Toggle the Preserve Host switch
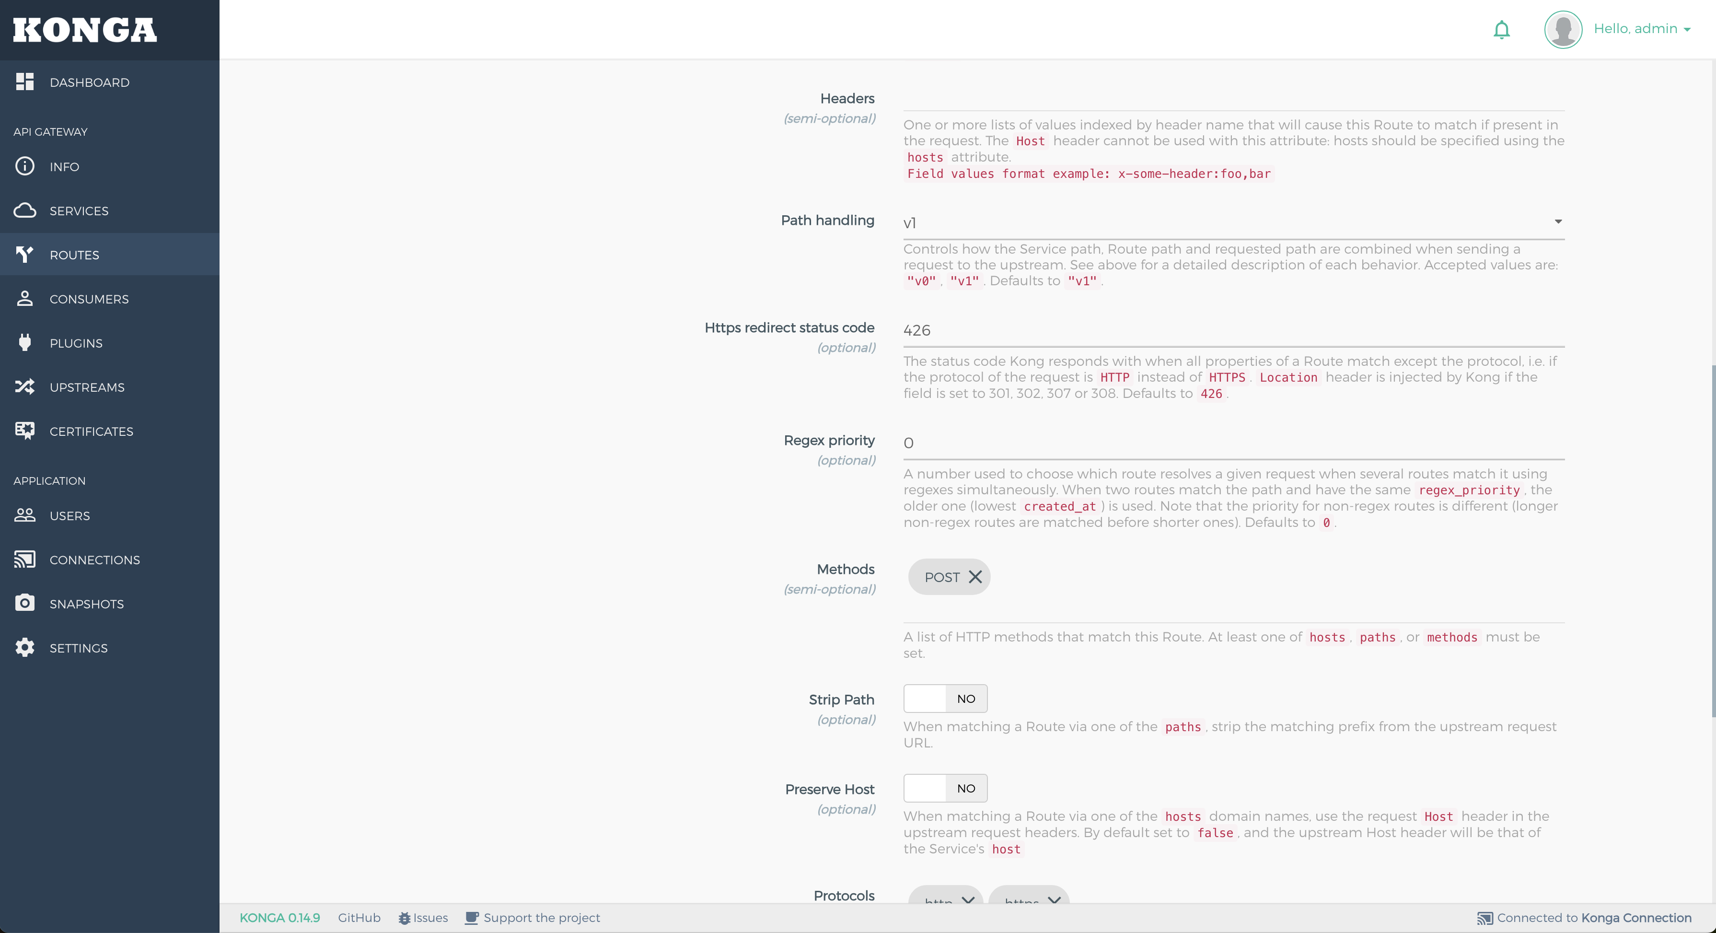The height and width of the screenshot is (933, 1716). coord(945,788)
